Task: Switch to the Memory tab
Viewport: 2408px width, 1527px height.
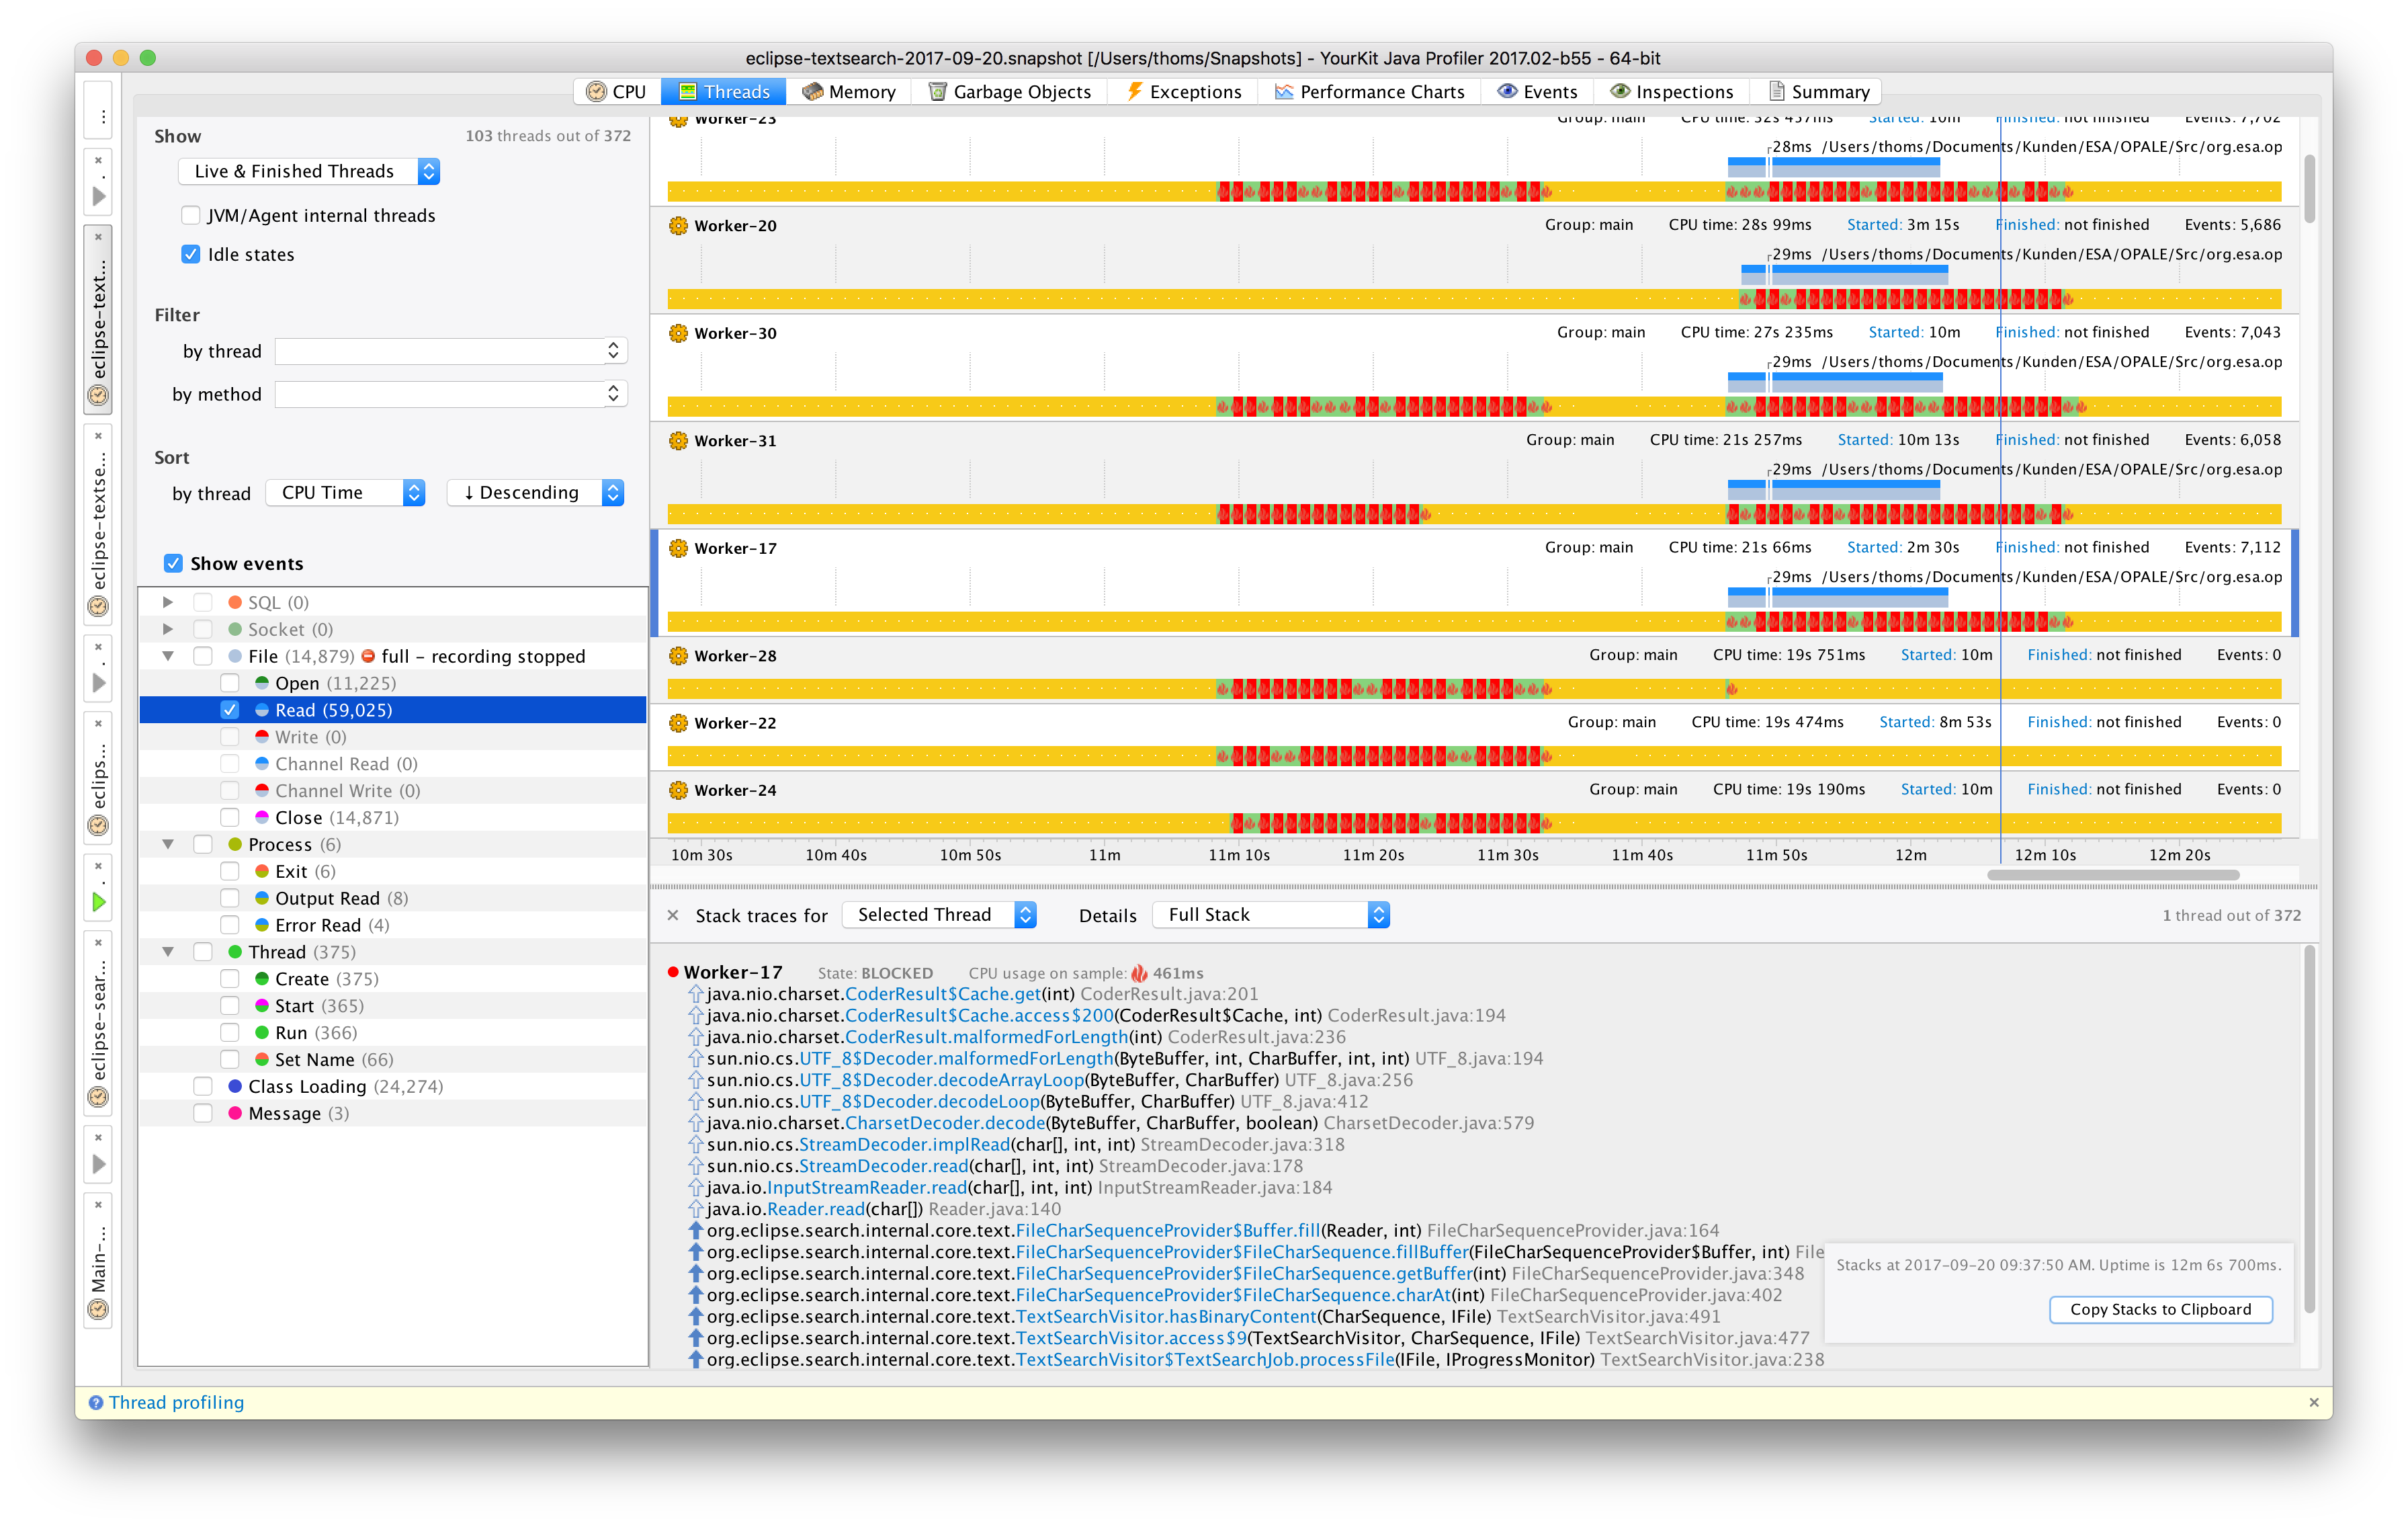Action: 849,92
